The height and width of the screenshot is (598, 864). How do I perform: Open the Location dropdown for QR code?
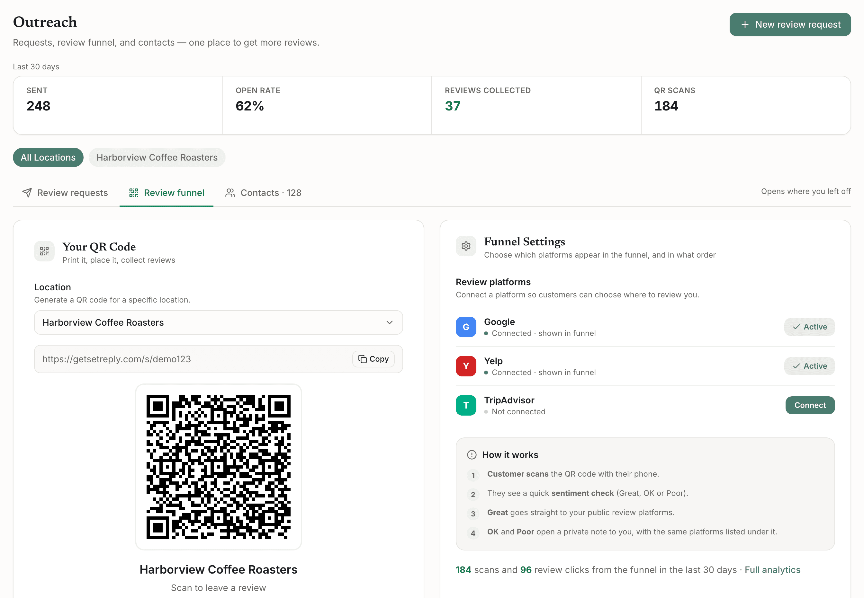tap(218, 322)
